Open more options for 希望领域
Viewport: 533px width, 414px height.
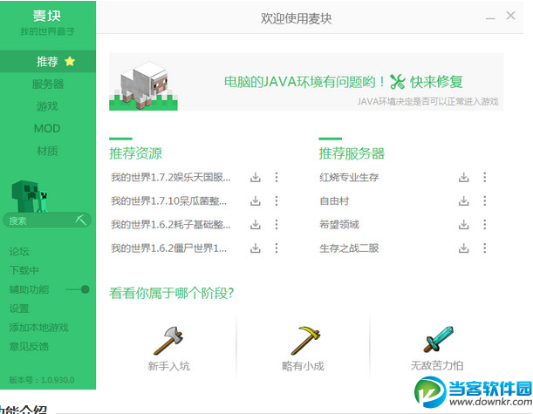pos(485,224)
